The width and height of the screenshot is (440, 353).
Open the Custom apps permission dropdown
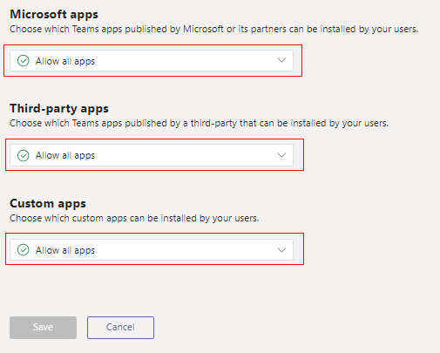152,250
